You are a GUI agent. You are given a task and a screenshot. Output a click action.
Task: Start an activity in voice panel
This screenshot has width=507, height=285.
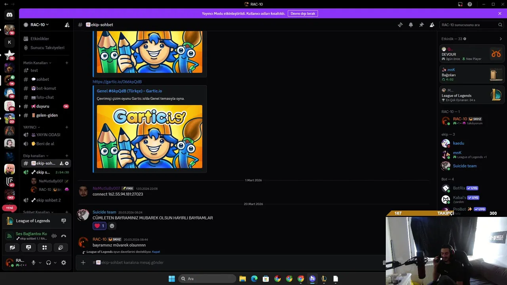pyautogui.click(x=44, y=247)
